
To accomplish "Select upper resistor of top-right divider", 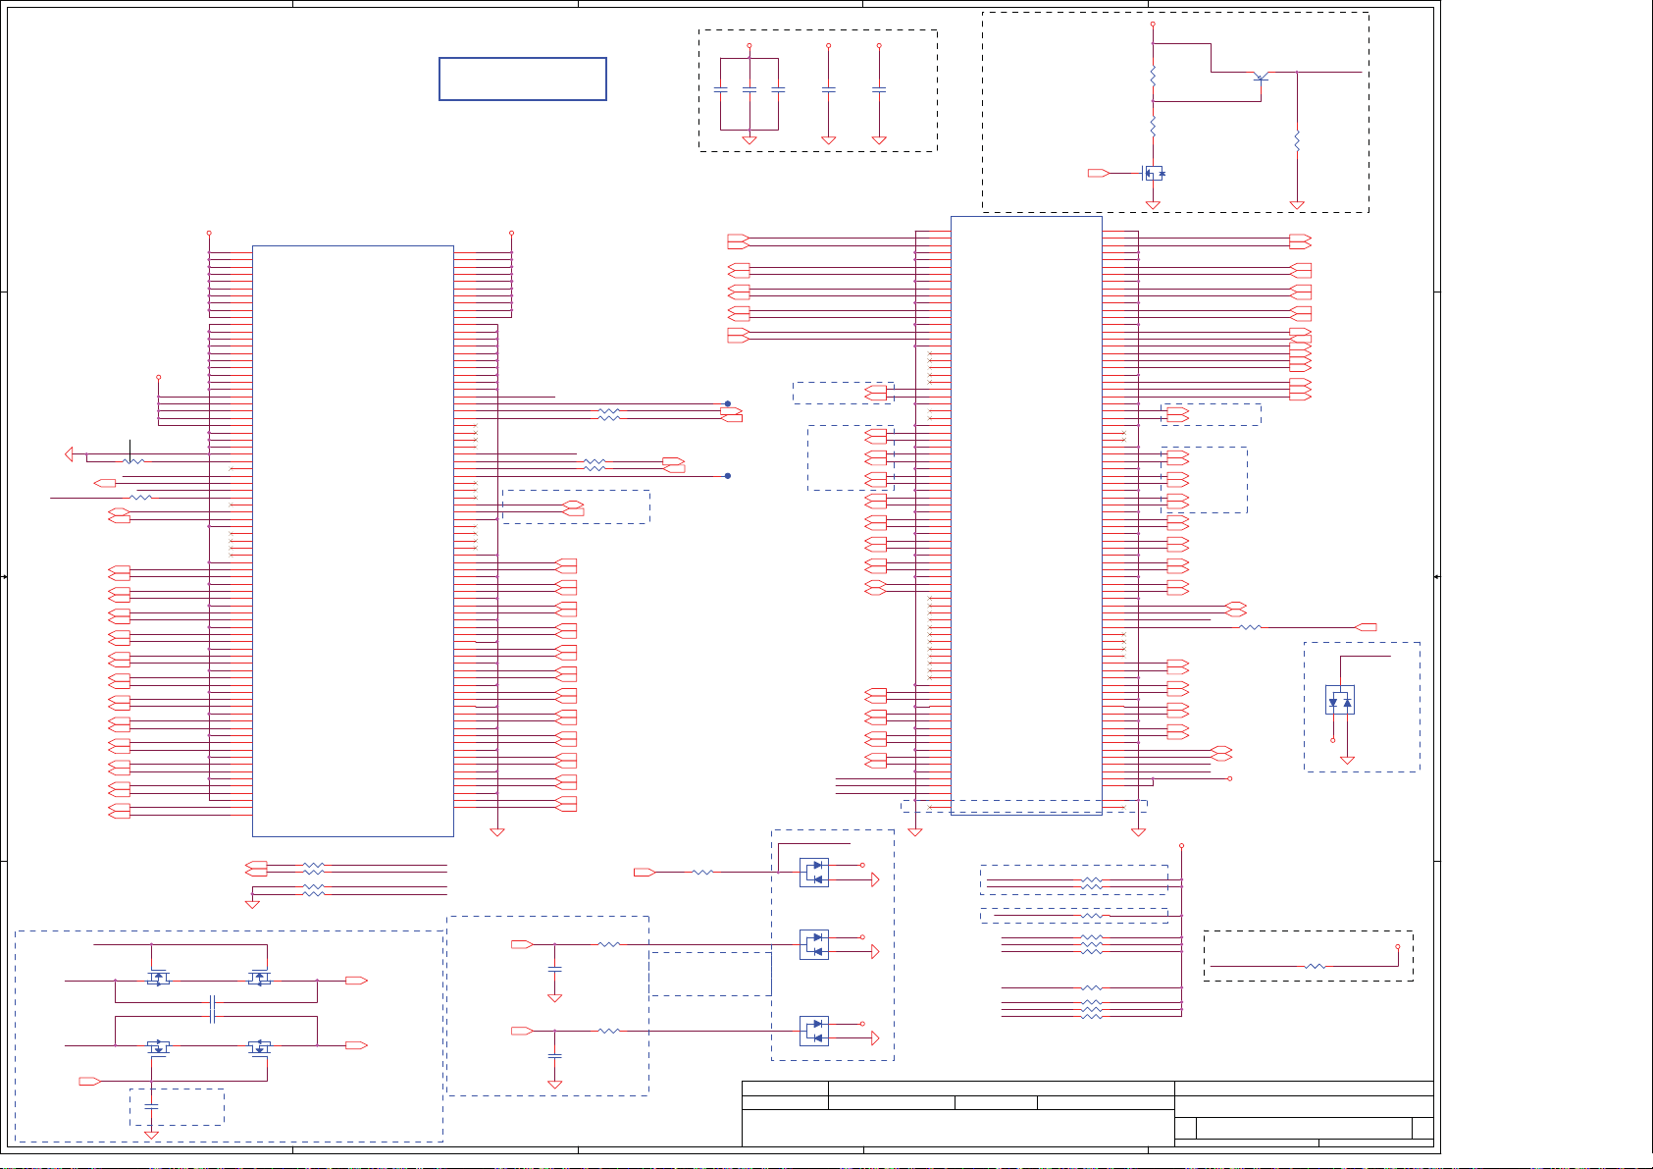I will (1153, 77).
